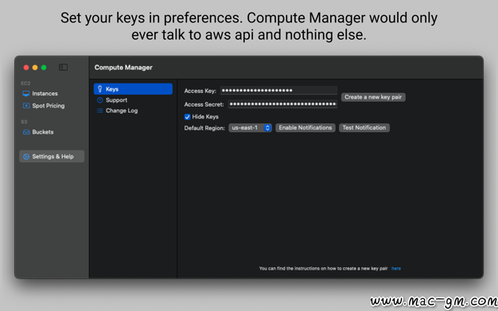Click the Support question mark icon
This screenshot has width=498, height=311.
[99, 100]
